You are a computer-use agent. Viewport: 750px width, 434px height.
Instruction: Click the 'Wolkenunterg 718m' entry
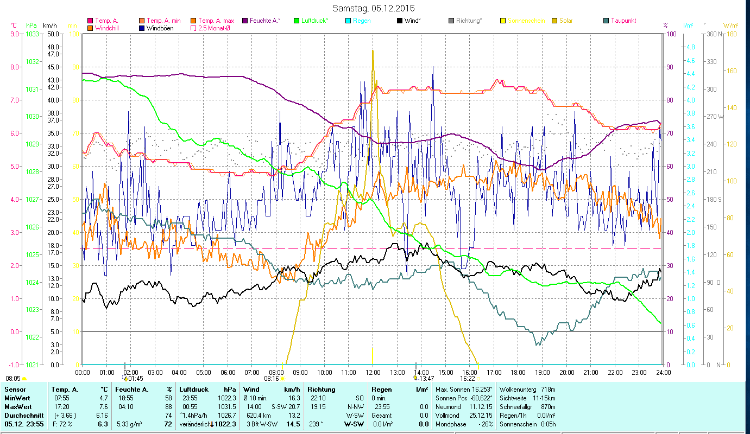click(x=526, y=390)
